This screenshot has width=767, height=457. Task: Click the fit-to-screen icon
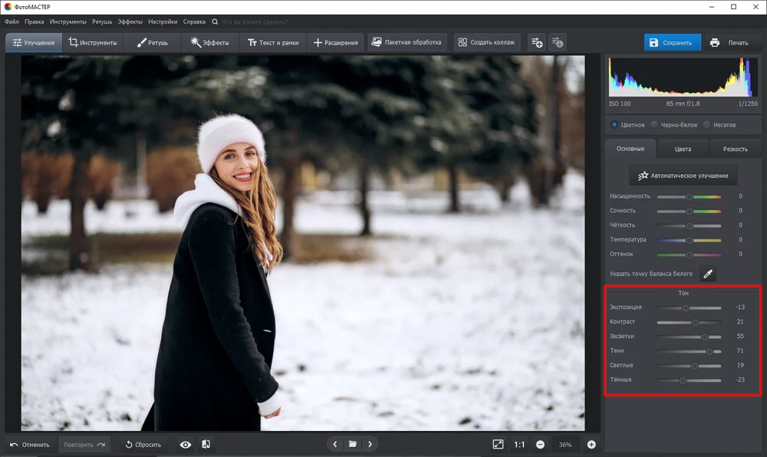pyautogui.click(x=498, y=444)
